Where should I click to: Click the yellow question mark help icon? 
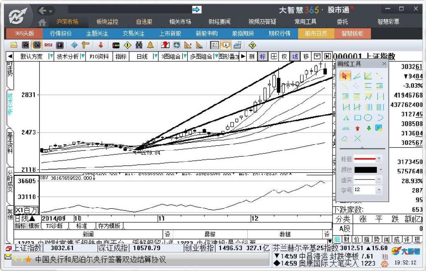click(252, 45)
